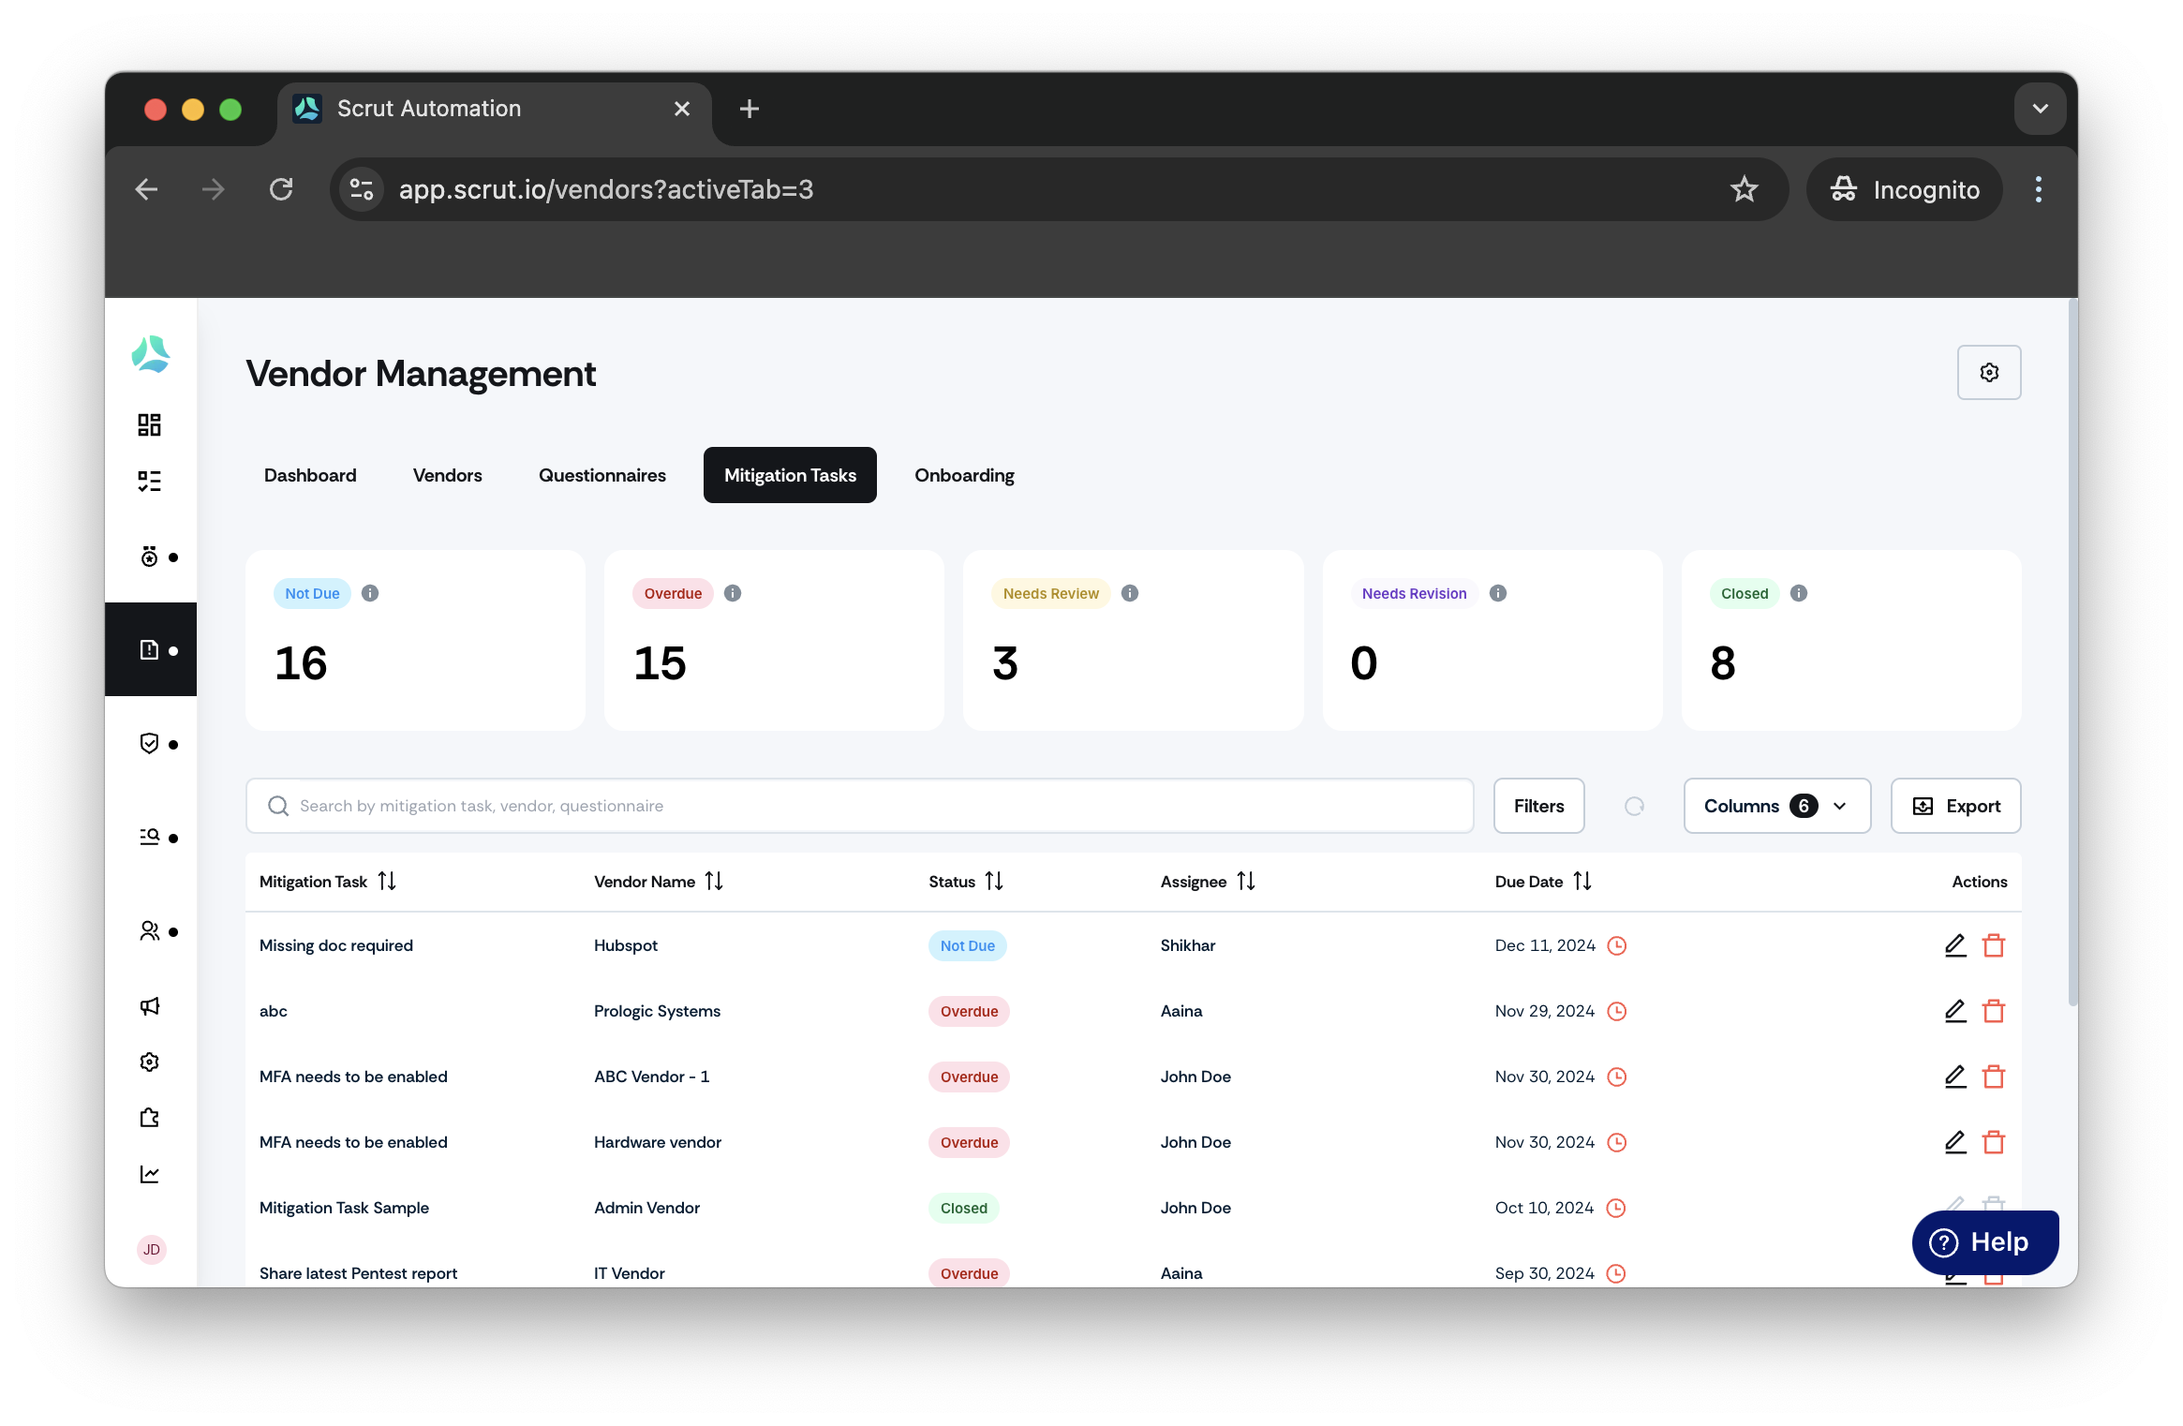Viewport: 2183px width, 1426px height.
Task: Sort table by Vendor Name column
Action: click(714, 882)
